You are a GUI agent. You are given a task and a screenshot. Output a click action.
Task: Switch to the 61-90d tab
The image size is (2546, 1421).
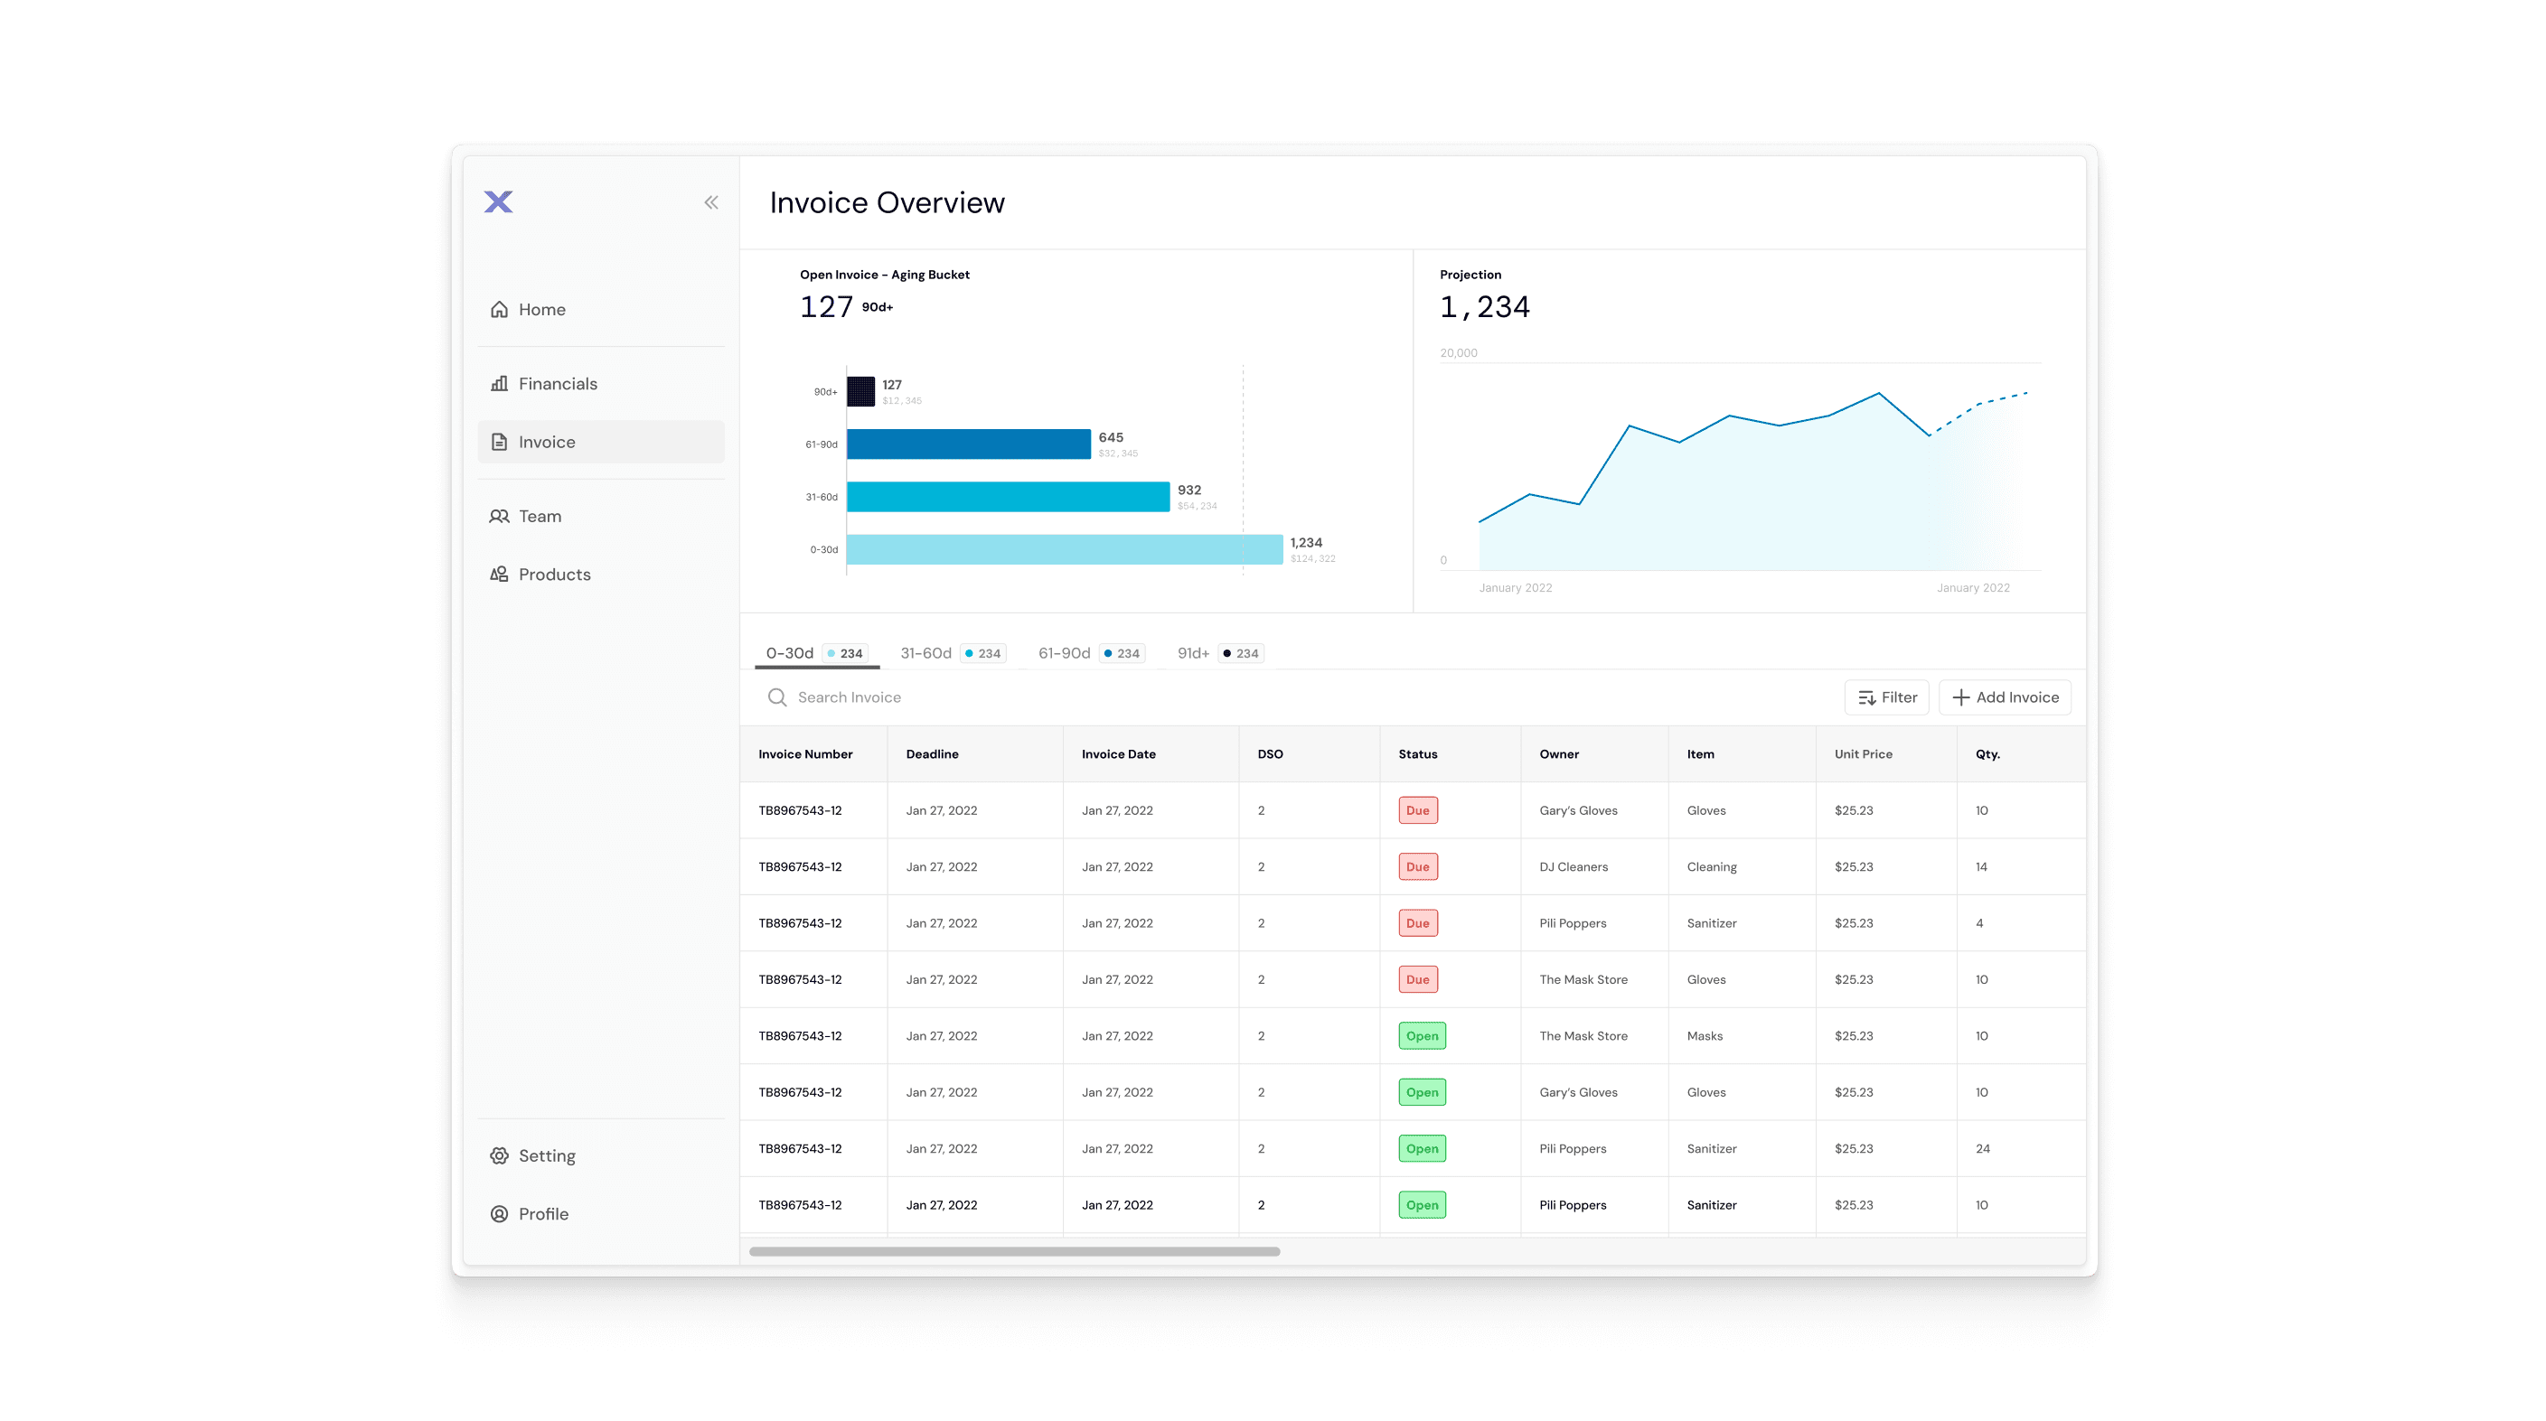1091,653
